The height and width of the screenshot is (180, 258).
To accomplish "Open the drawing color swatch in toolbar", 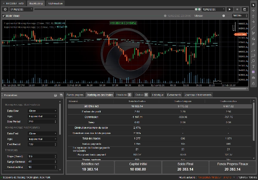I will [x=254, y=71].
